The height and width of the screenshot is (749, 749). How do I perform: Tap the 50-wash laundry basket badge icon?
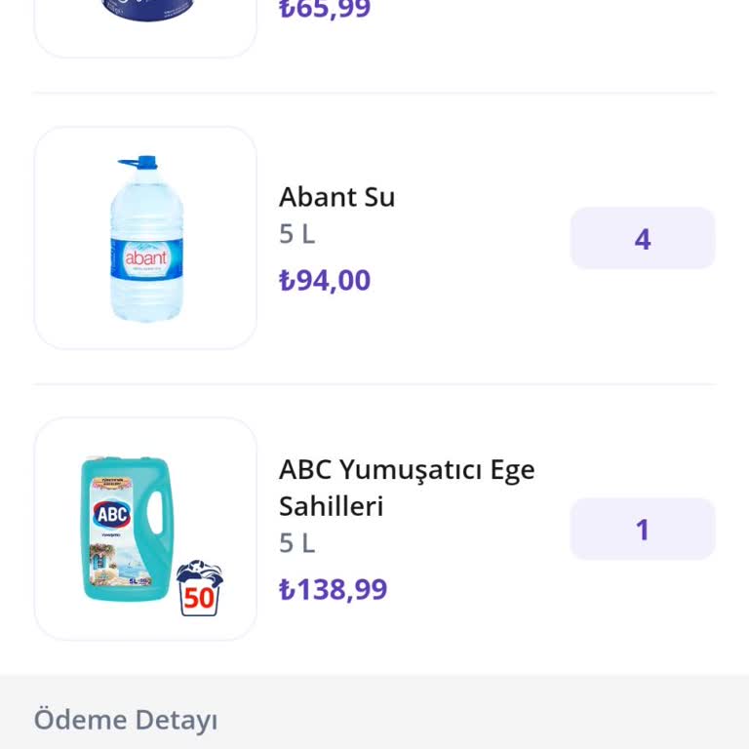pos(199,588)
